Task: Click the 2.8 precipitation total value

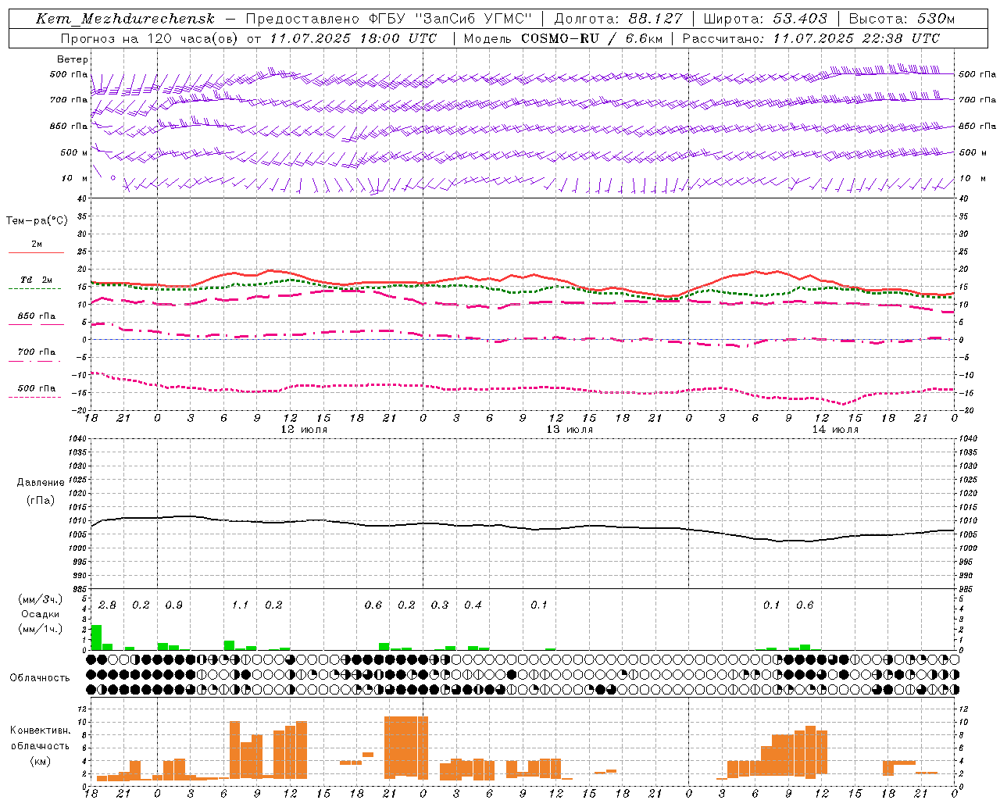Action: (x=107, y=605)
